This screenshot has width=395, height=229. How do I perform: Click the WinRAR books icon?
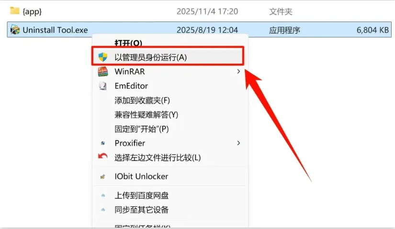pos(103,71)
